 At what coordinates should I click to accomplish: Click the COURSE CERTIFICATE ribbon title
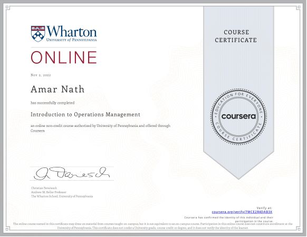coord(236,36)
